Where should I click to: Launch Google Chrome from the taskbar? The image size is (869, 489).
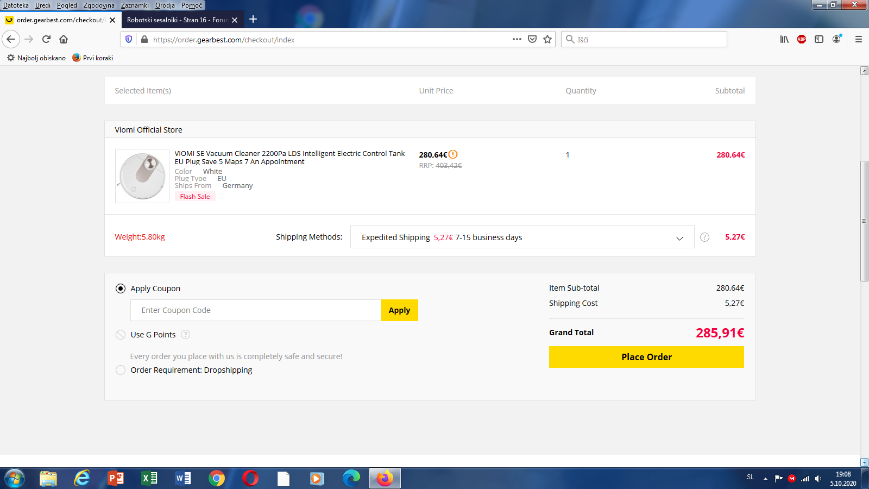pyautogui.click(x=216, y=478)
